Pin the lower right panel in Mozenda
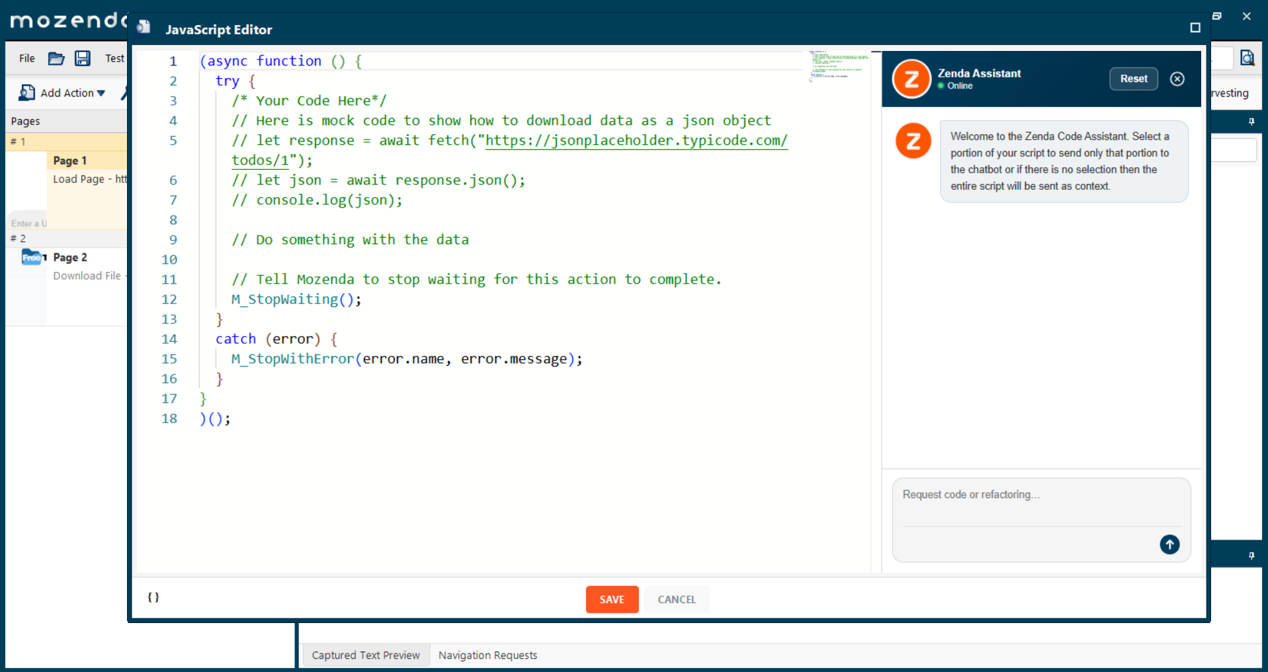This screenshot has height=672, width=1268. point(1251,556)
